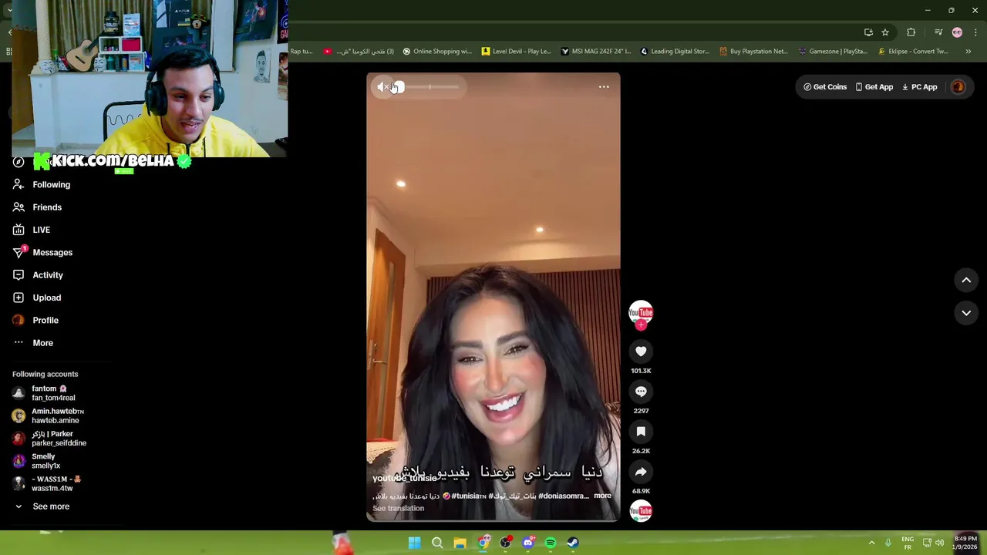Open Chrome three-dot menu

975,32
